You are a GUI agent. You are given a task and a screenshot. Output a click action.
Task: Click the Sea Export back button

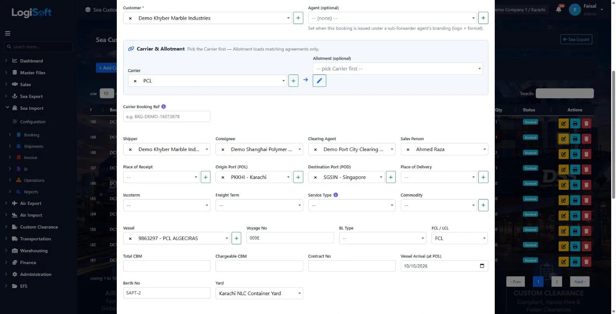pyautogui.click(x=576, y=39)
